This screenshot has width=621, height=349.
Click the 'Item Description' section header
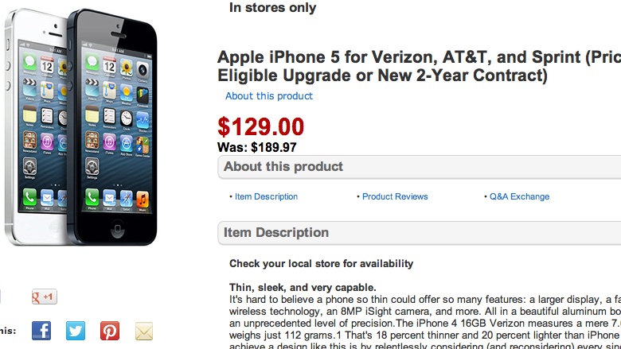276,233
